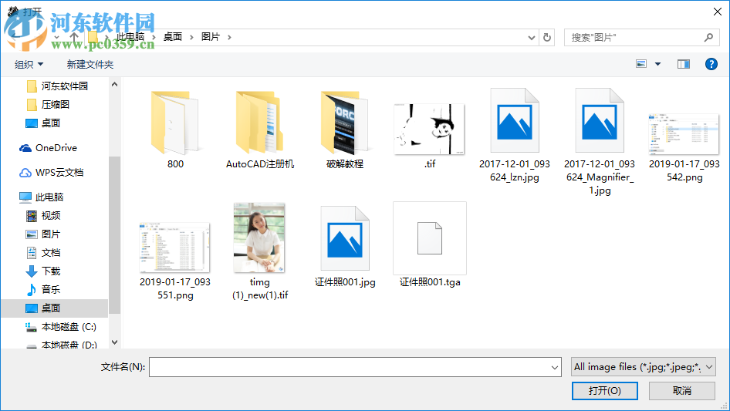The height and width of the screenshot is (411, 730).
Task: Expand the address bar history dropdown
Action: [531, 38]
